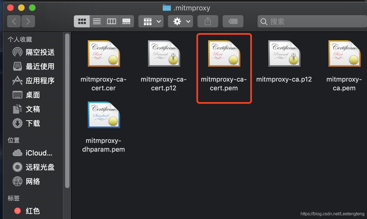Switch to list view

[x=97, y=21]
